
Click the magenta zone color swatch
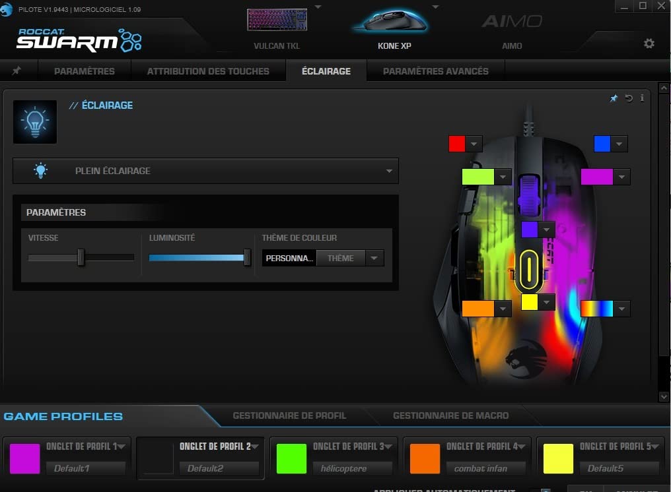tap(597, 177)
